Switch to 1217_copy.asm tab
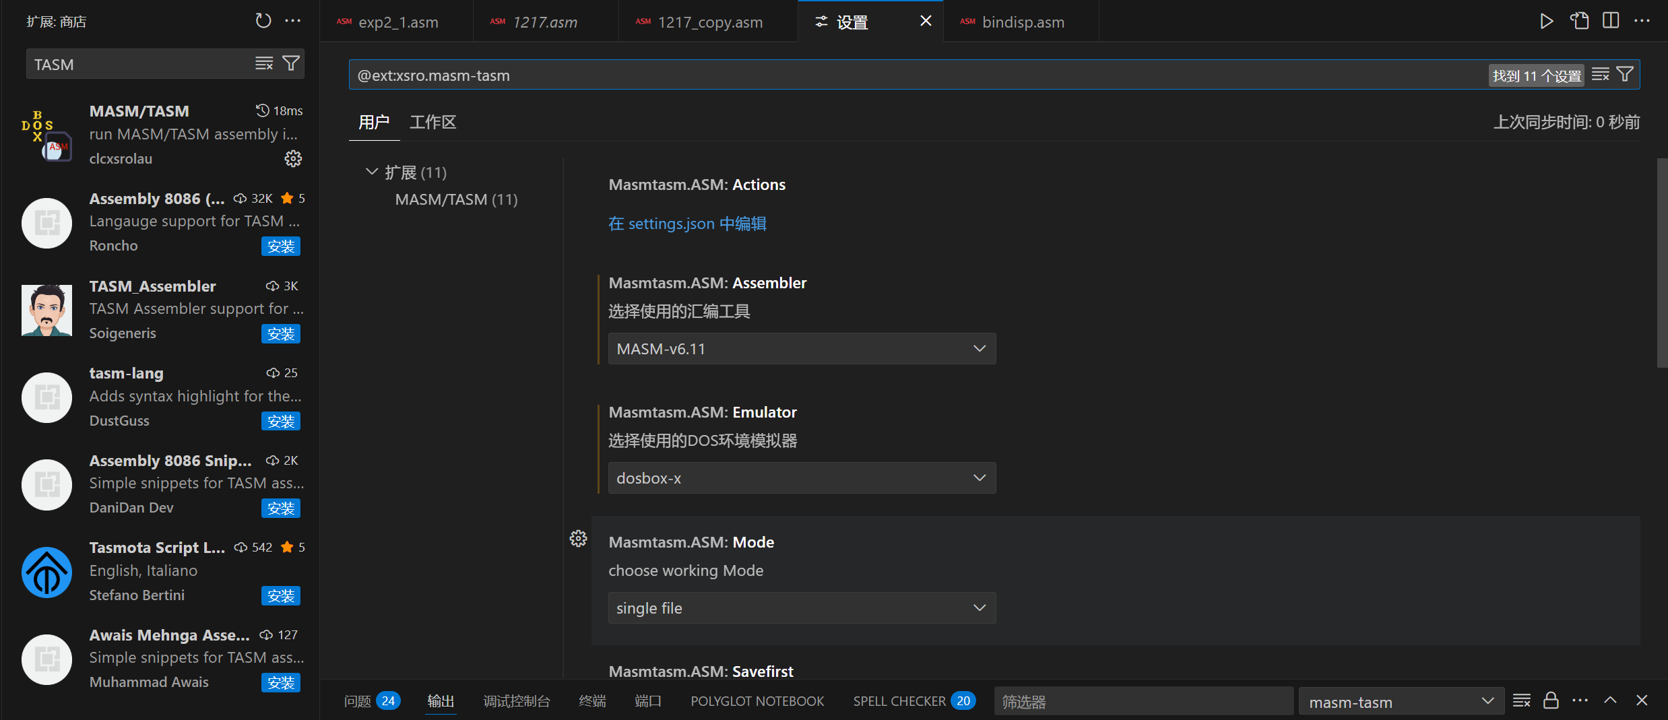 point(708,22)
